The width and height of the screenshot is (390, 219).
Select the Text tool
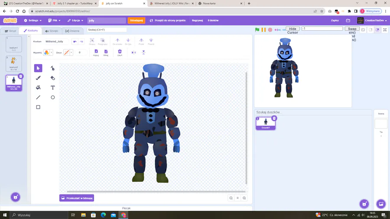[53, 88]
